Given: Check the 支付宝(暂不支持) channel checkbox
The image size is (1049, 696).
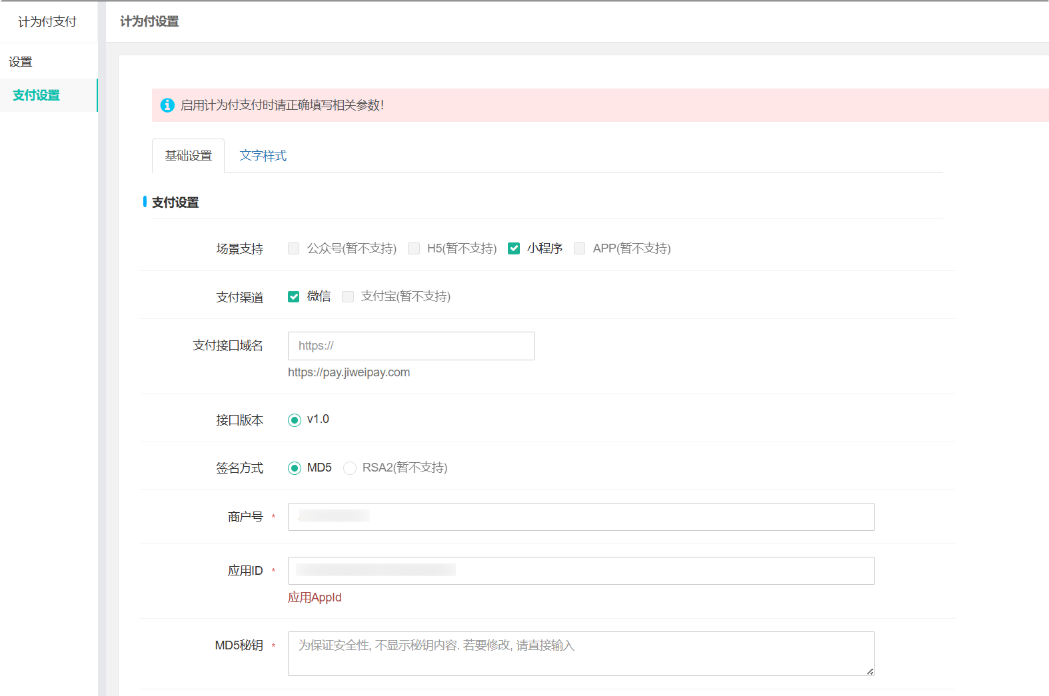Looking at the screenshot, I should (x=348, y=296).
